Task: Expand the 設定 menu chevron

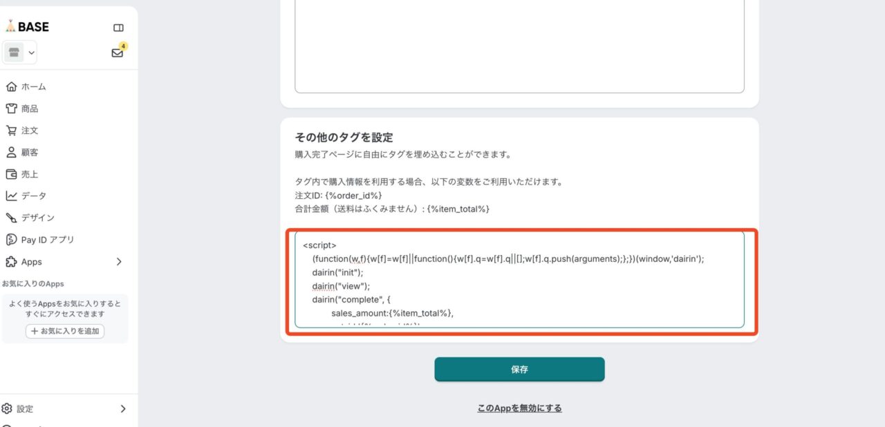Action: (123, 408)
